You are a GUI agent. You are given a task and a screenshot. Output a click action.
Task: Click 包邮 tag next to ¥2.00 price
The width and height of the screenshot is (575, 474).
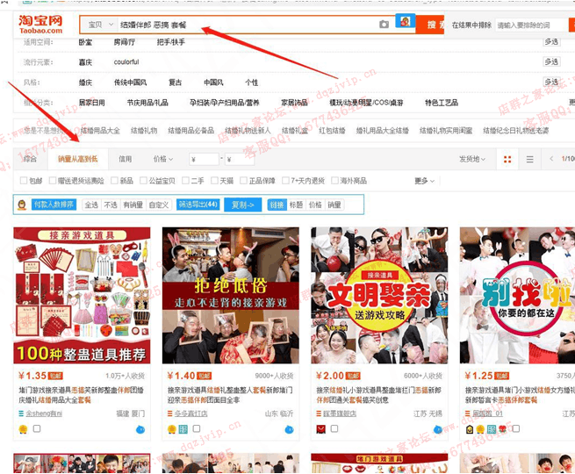coord(353,376)
